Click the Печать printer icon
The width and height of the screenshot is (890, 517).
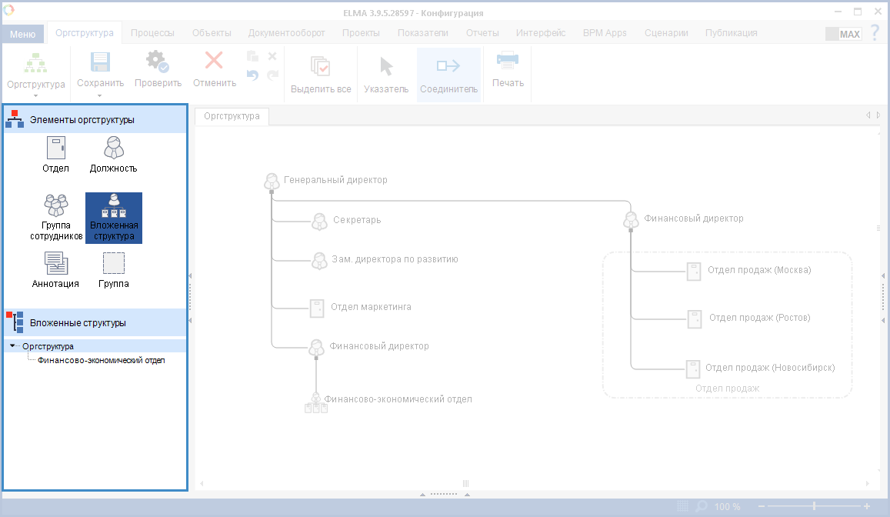(x=508, y=59)
